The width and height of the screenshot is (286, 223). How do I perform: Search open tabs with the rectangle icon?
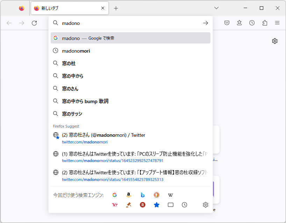pos(170,205)
